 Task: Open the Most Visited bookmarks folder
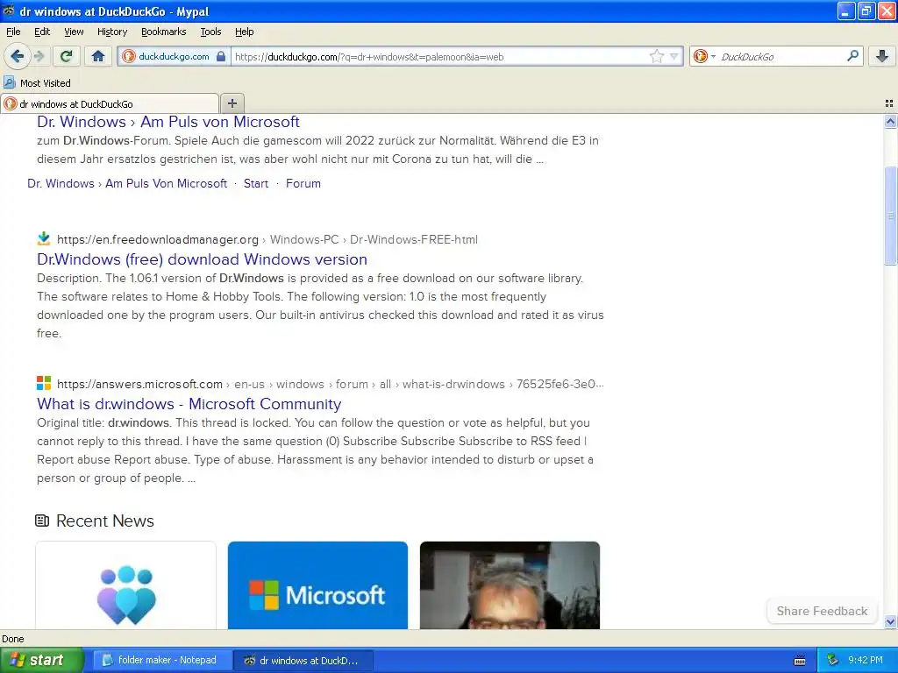37,83
